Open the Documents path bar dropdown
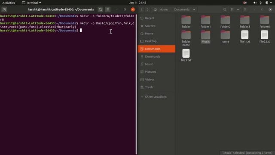The height and width of the screenshot is (155, 275). tap(194, 9)
